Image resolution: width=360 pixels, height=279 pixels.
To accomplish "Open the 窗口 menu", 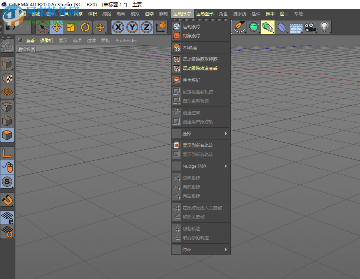I will tap(284, 13).
